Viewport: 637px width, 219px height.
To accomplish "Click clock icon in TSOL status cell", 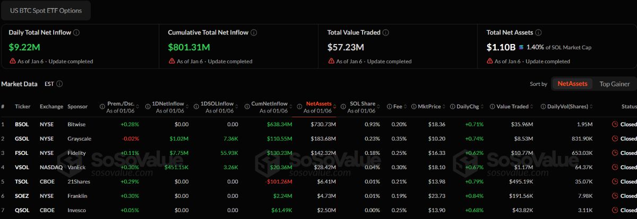I will 615,181.
